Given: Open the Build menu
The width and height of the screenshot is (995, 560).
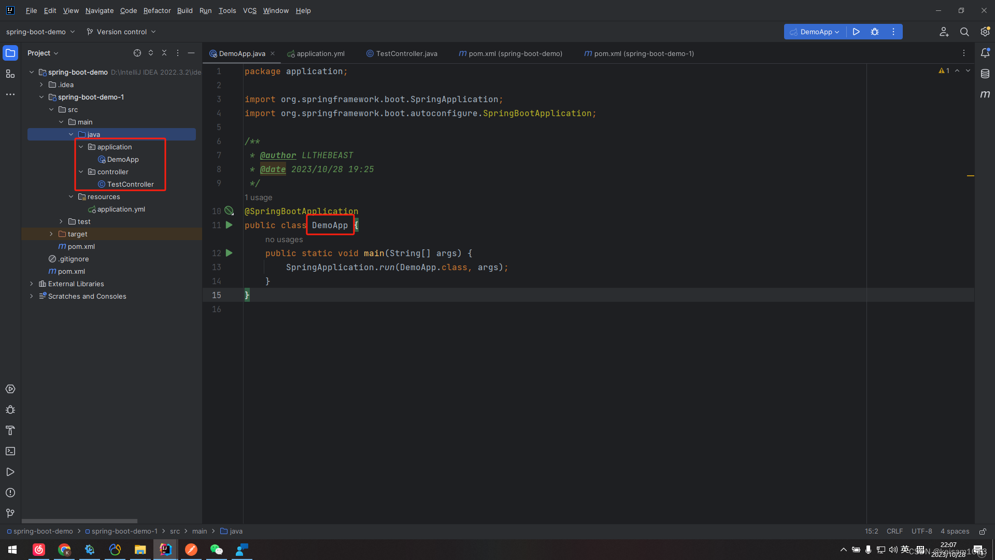Looking at the screenshot, I should [184, 10].
